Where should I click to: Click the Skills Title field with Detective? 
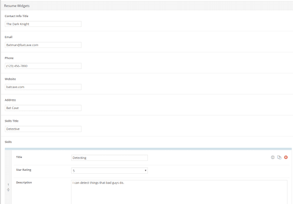point(43,129)
